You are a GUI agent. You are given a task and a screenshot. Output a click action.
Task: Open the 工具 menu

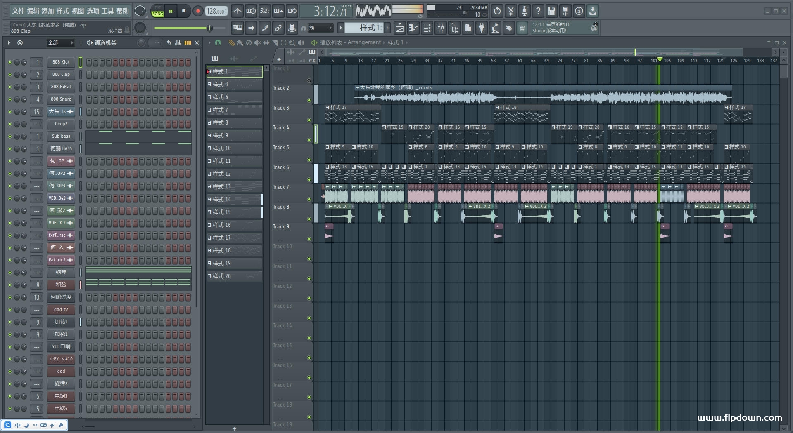pyautogui.click(x=107, y=11)
